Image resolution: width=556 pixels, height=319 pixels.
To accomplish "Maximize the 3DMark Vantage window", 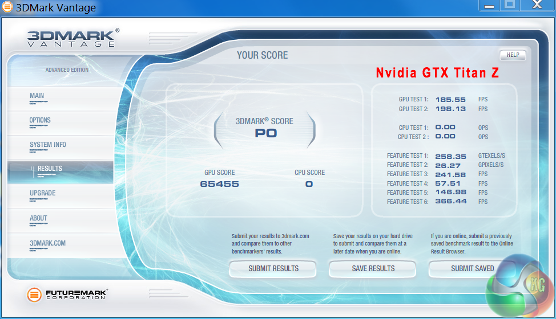I will [x=510, y=5].
